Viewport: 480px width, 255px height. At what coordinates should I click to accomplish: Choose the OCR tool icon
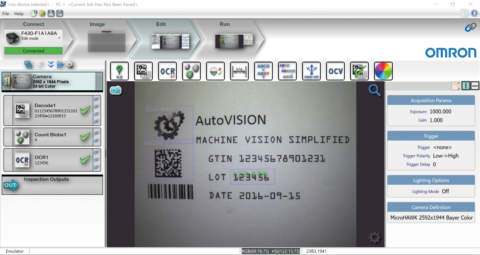(x=167, y=71)
